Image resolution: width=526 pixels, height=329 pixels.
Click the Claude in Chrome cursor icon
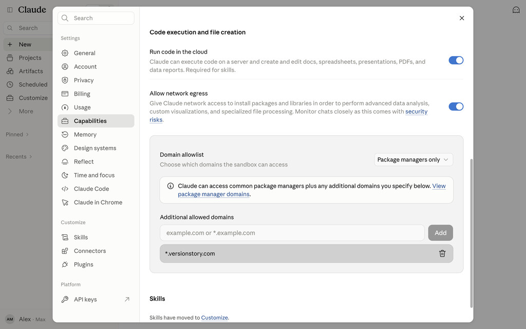(65, 203)
